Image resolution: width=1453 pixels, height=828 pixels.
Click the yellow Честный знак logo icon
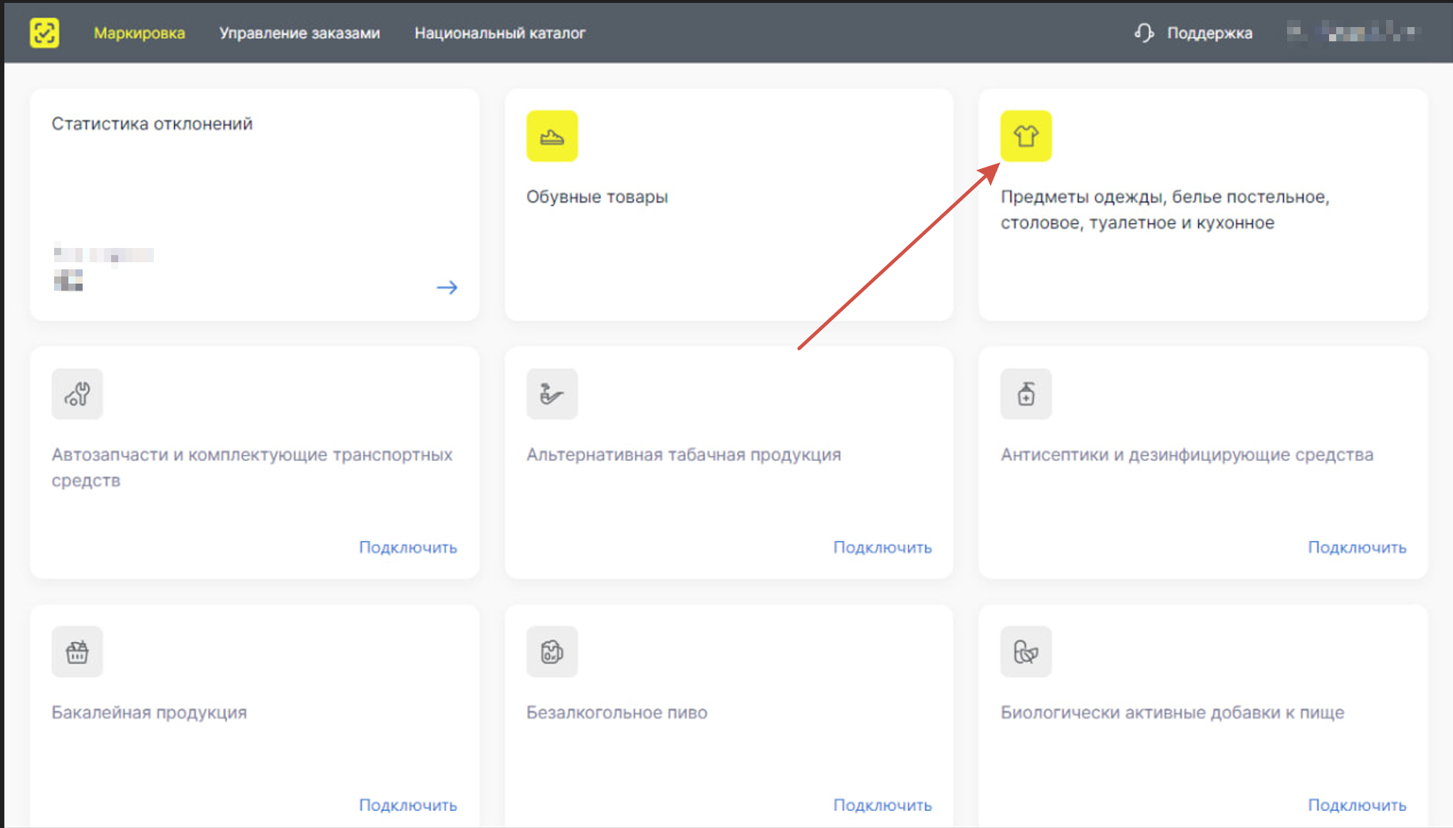tap(44, 33)
